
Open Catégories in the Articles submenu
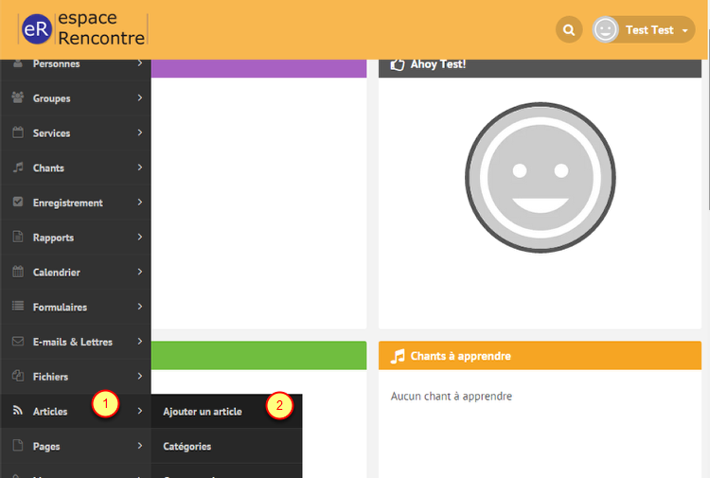187,447
